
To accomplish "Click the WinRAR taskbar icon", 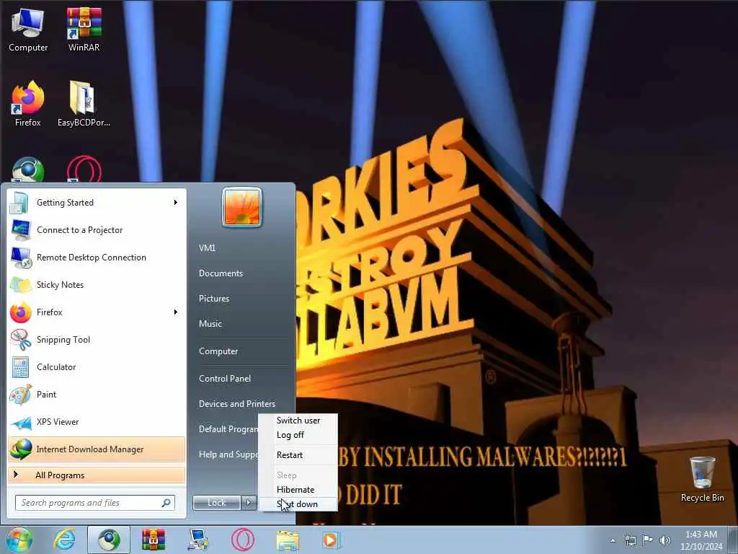I will 154,540.
